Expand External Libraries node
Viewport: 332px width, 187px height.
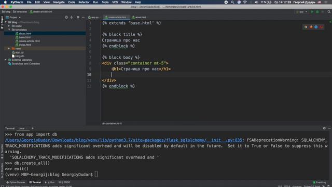[6, 60]
